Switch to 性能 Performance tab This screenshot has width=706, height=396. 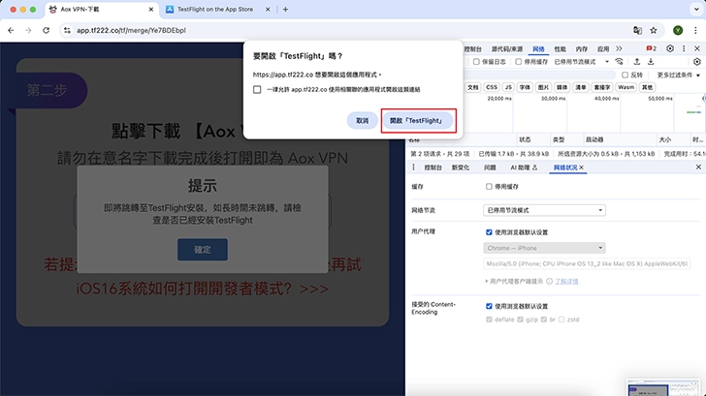(x=560, y=49)
